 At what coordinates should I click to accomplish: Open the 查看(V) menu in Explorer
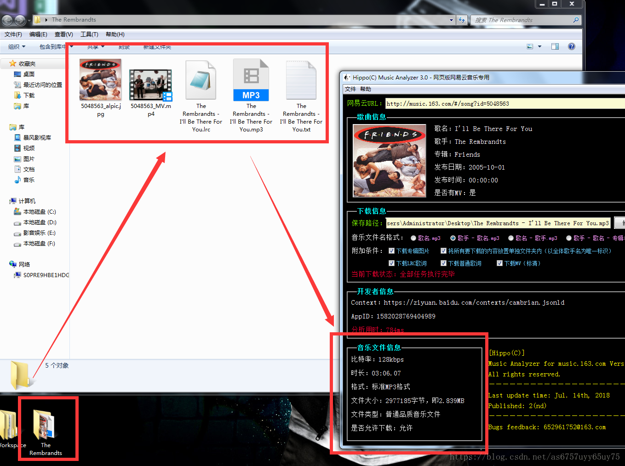tap(63, 34)
